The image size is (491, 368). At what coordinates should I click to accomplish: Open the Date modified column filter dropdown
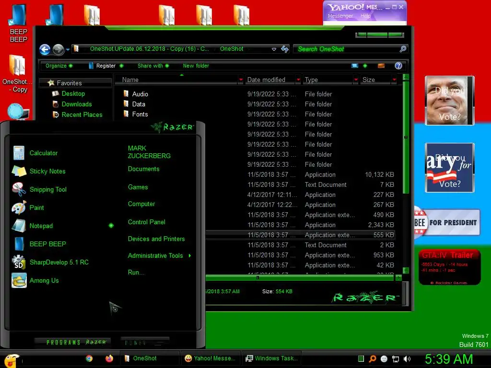(298, 80)
